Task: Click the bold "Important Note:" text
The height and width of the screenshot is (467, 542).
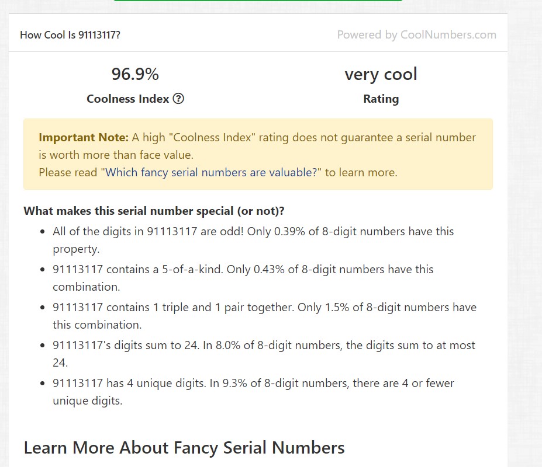Action: 84,138
